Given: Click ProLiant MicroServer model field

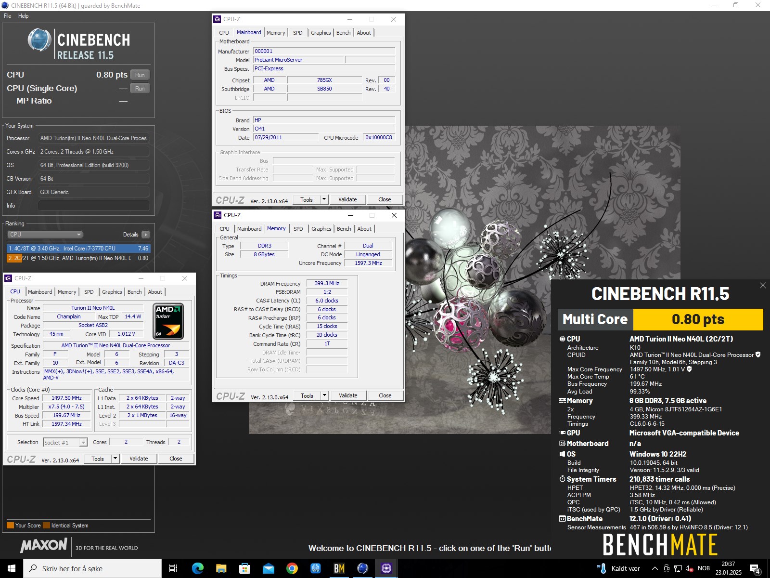Looking at the screenshot, I should click(298, 60).
